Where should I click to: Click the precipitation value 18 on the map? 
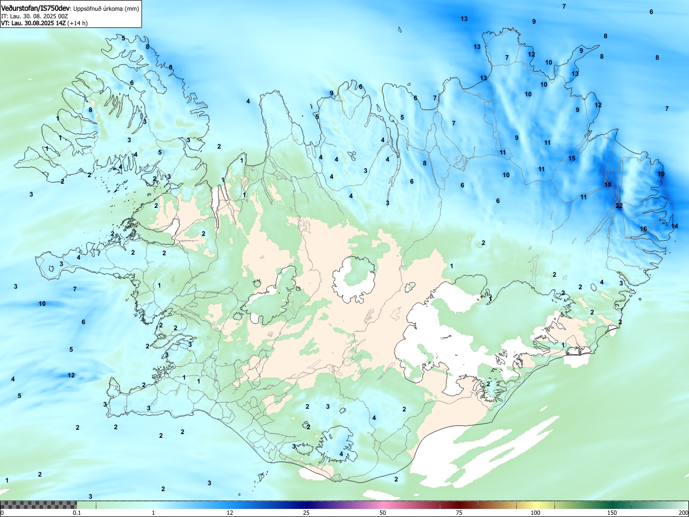pyautogui.click(x=608, y=185)
